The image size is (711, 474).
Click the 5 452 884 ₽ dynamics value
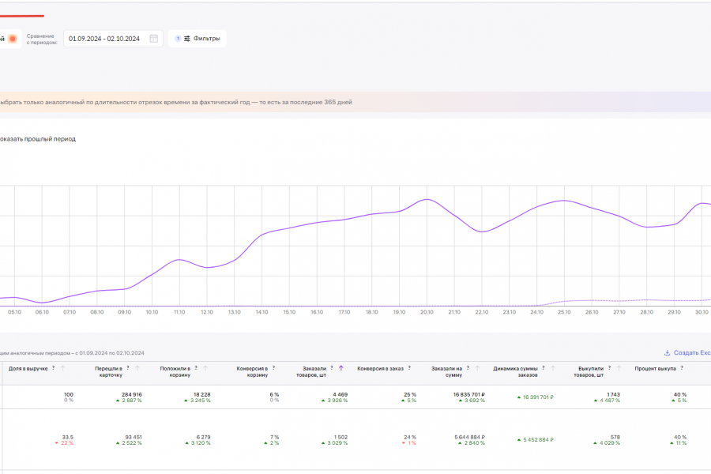click(538, 440)
